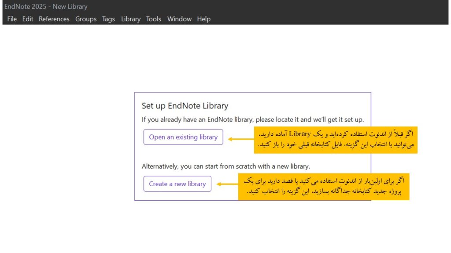This screenshot has width=451, height=253.
Task: Click the 'Alternatively, you can start from scratch' text
Action: (x=225, y=166)
